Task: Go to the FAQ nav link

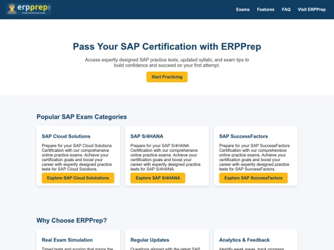Action: 286,9
